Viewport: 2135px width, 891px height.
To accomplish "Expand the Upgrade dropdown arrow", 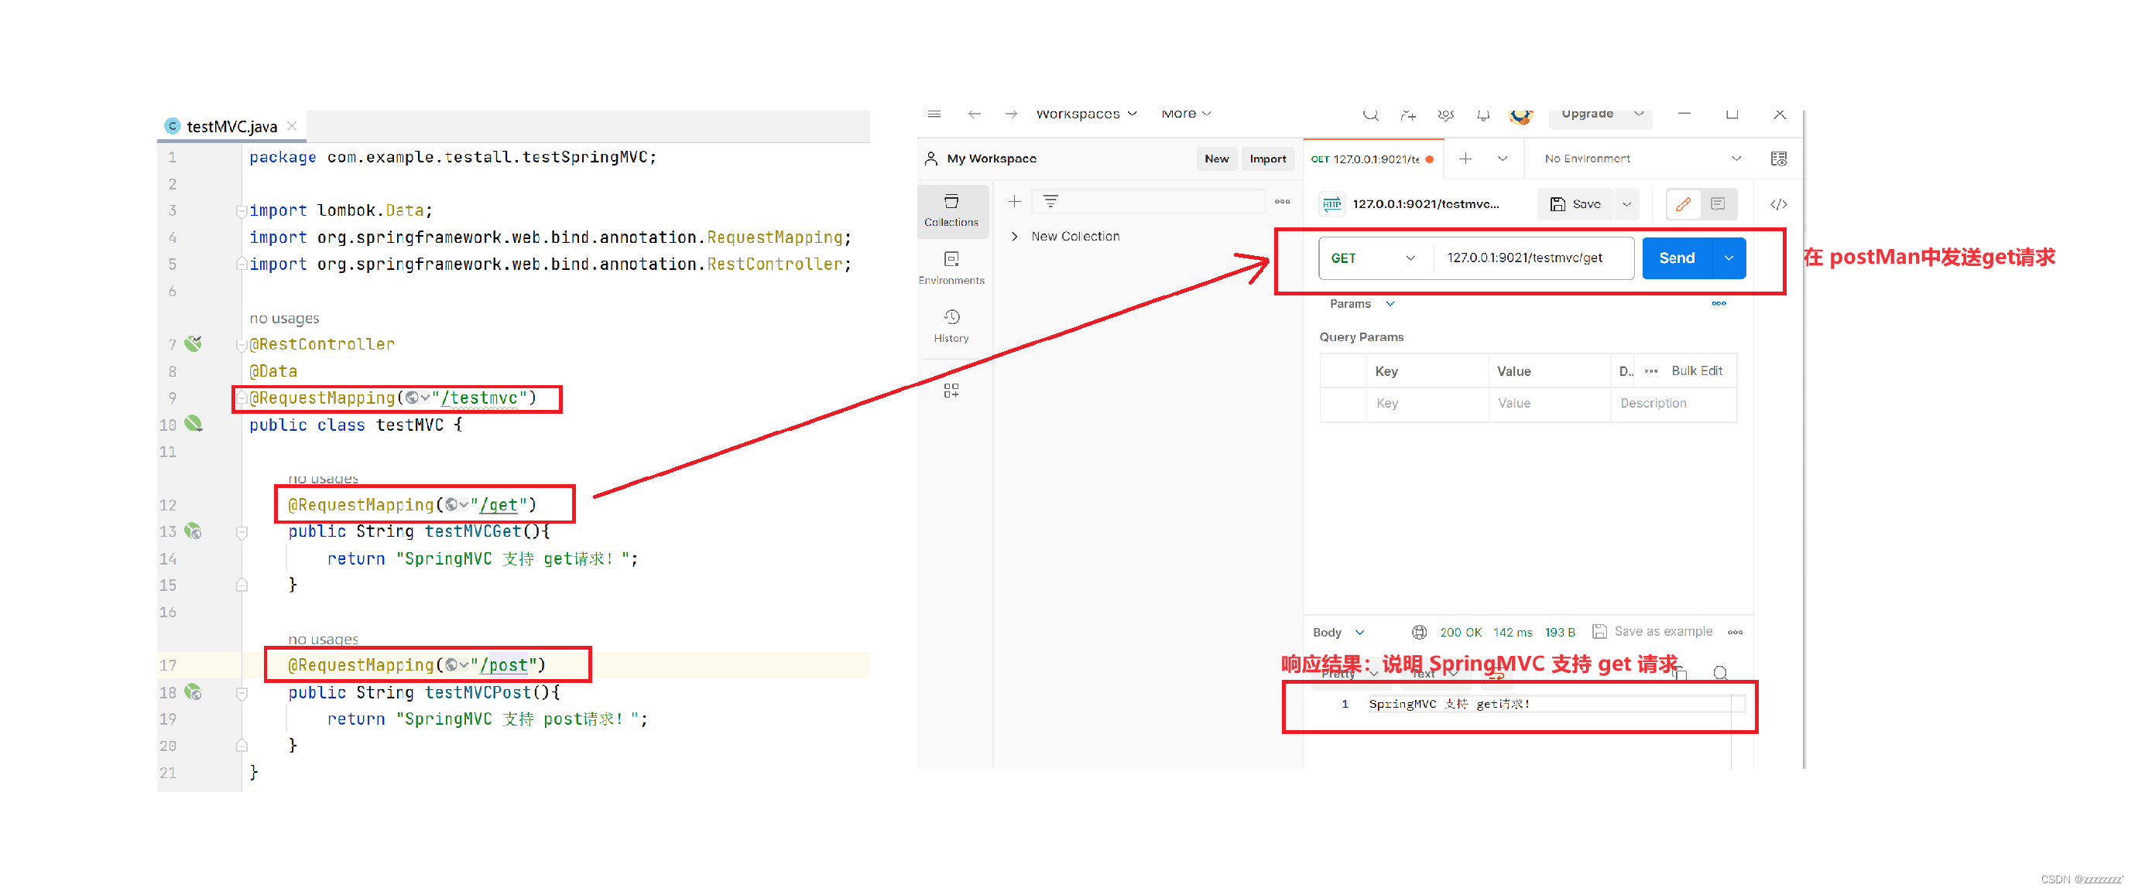I will 1639,114.
